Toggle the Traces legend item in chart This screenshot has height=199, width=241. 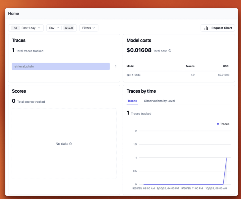click(223, 124)
